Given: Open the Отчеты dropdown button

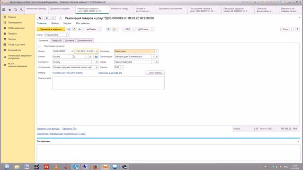Looking at the screenshot, I should pyautogui.click(x=146, y=29).
